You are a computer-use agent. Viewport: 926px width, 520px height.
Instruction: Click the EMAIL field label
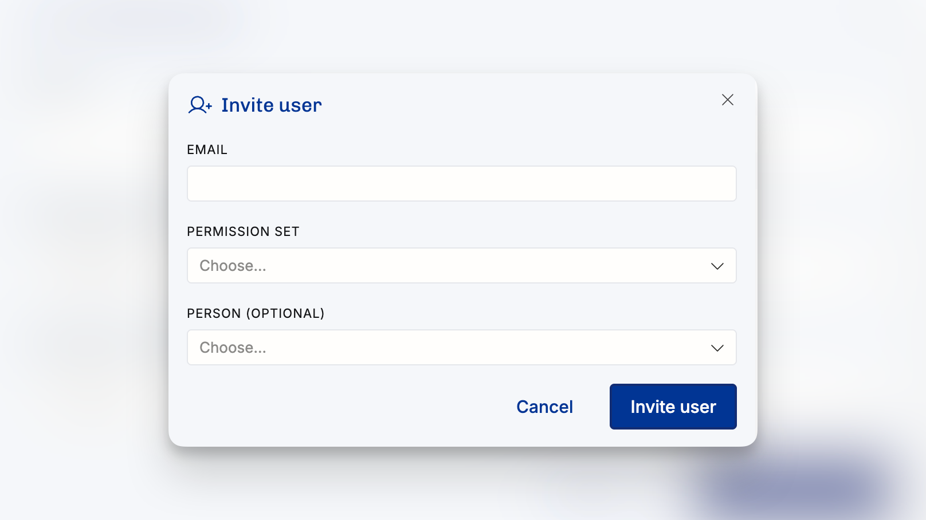(x=207, y=149)
